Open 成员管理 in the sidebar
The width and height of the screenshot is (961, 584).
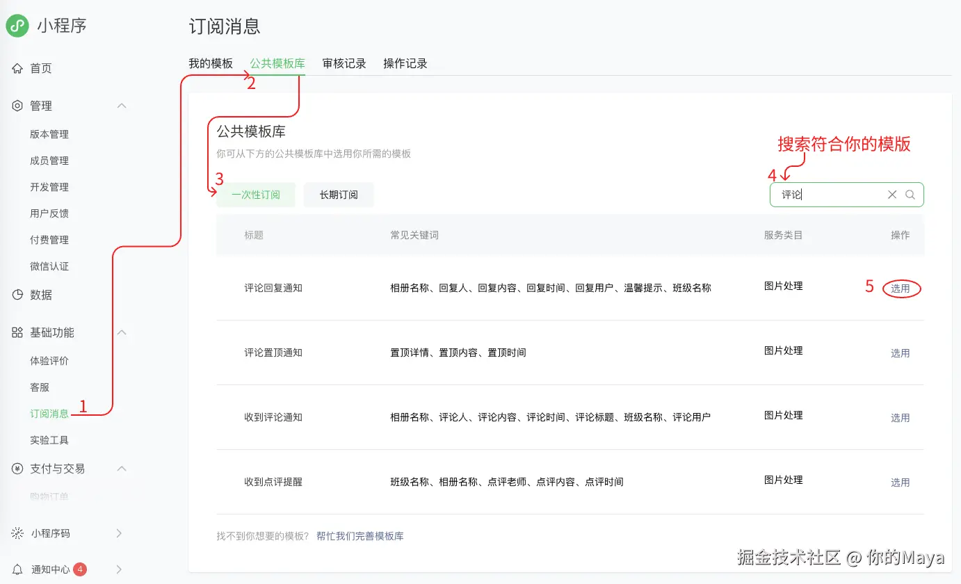click(x=49, y=161)
